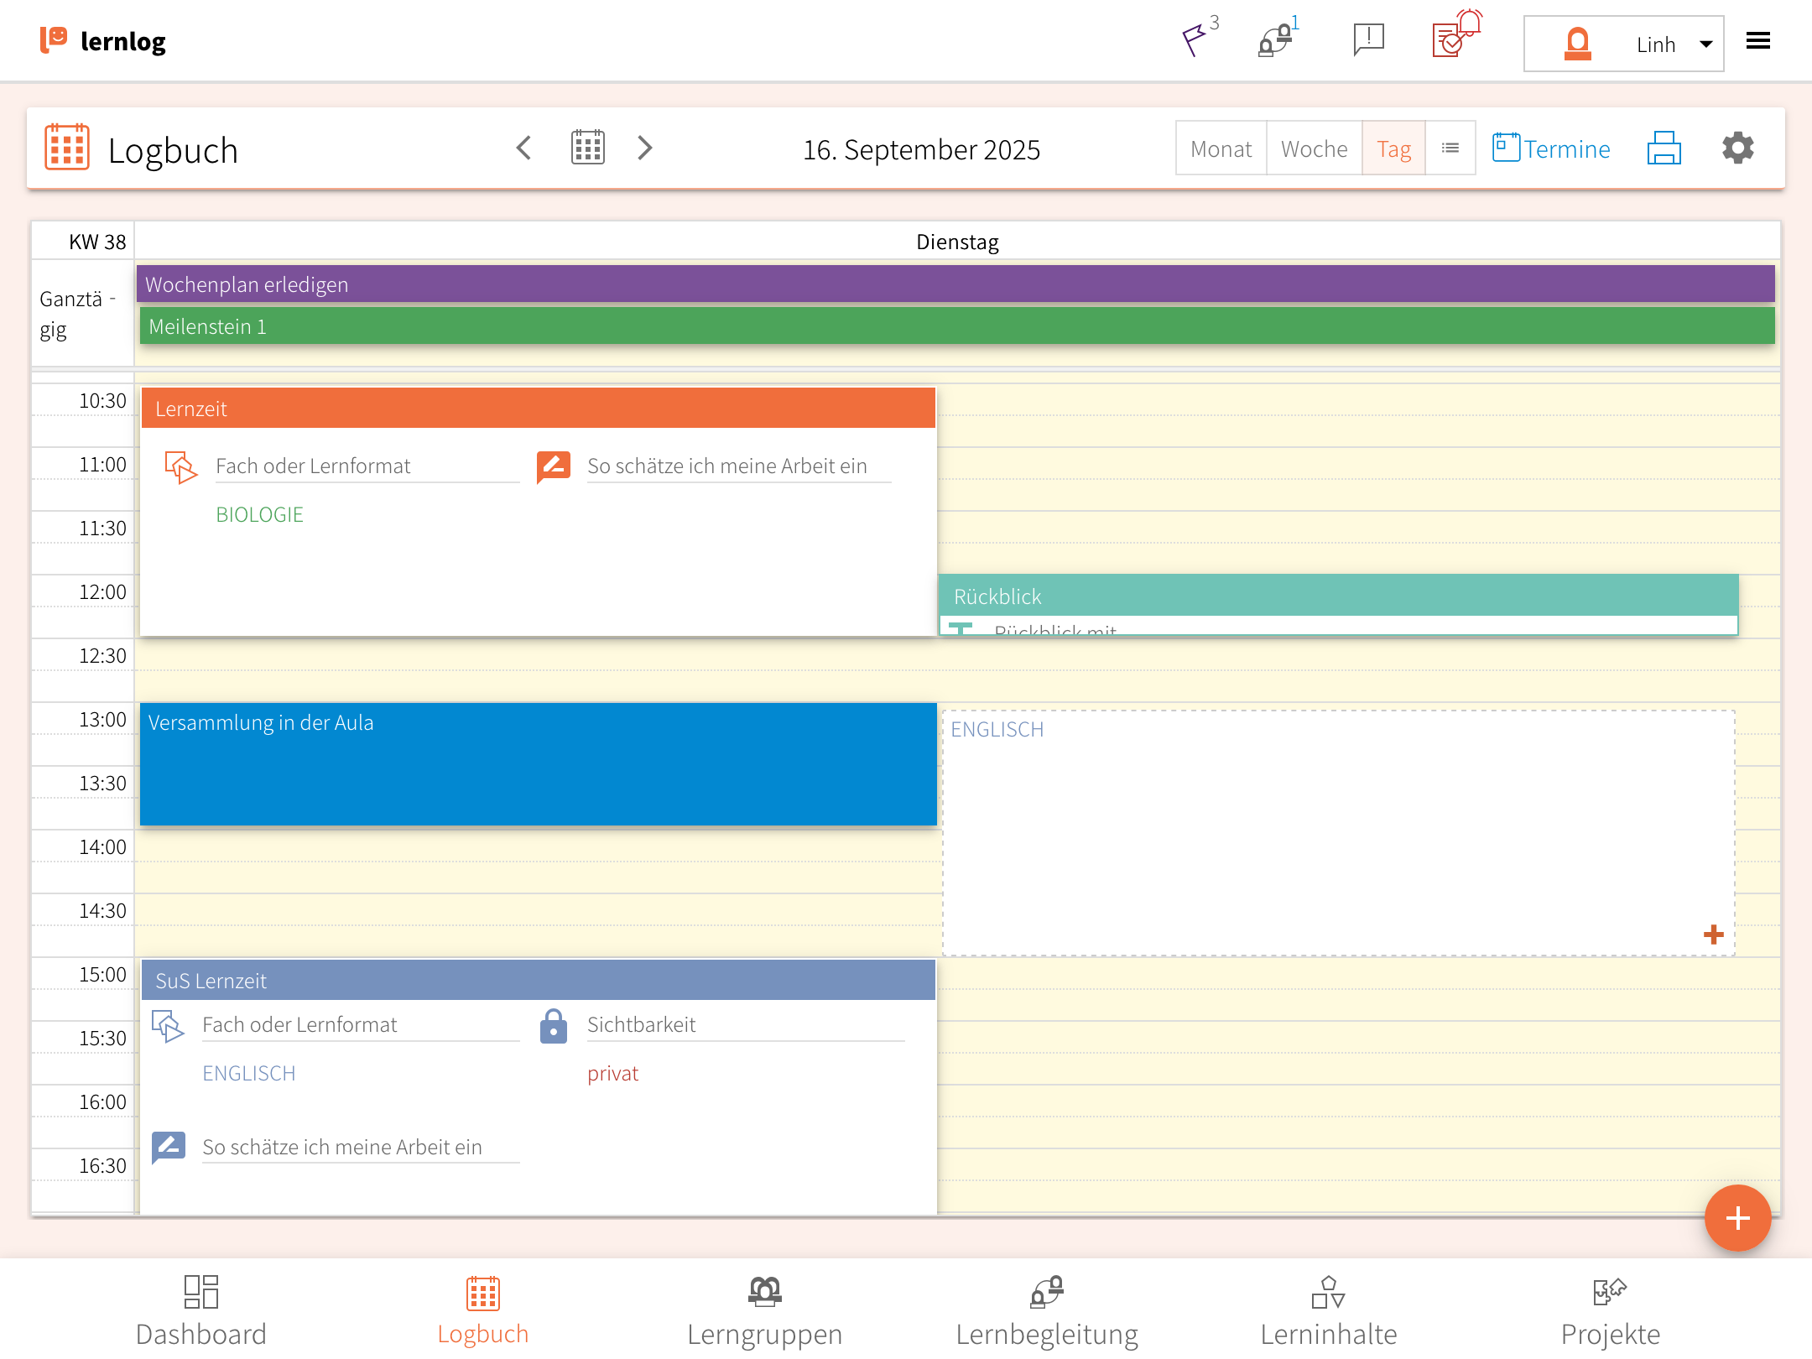
Task: Open the calendar date picker icon
Action: coord(587,148)
